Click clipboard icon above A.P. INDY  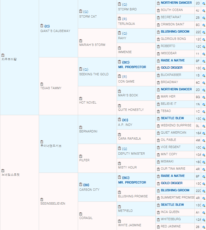click(119, 119)
